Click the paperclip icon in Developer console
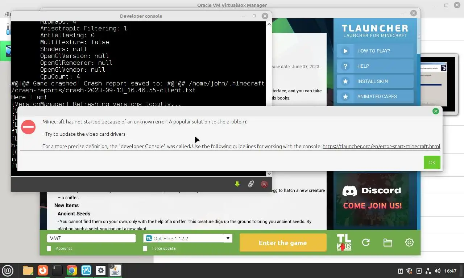 click(250, 184)
